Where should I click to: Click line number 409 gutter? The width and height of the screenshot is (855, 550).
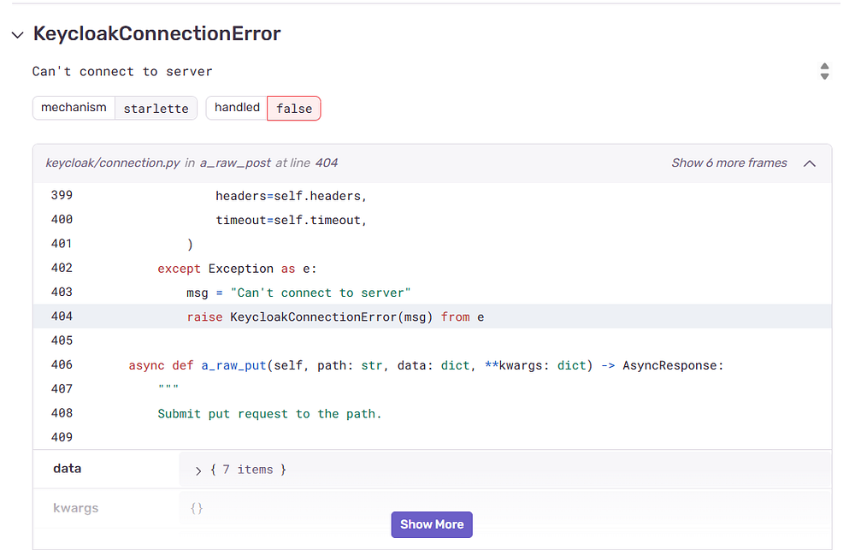62,437
